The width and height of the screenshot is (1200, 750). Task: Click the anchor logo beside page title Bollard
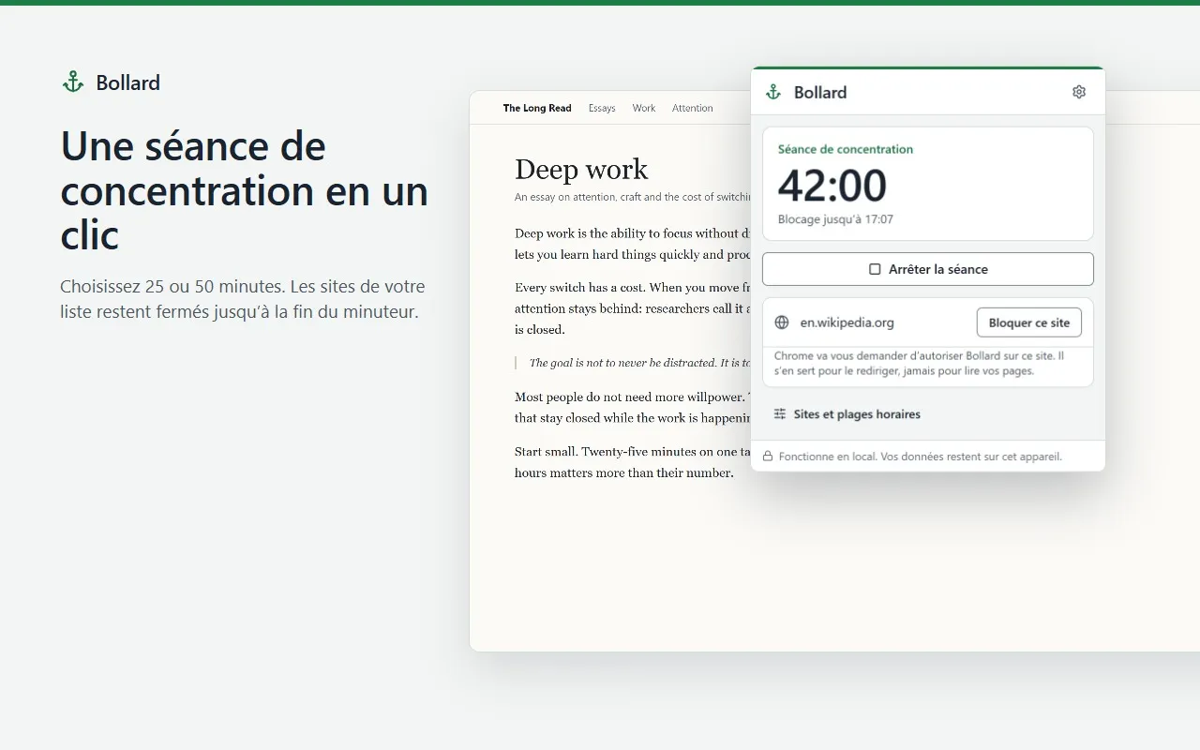tap(73, 82)
